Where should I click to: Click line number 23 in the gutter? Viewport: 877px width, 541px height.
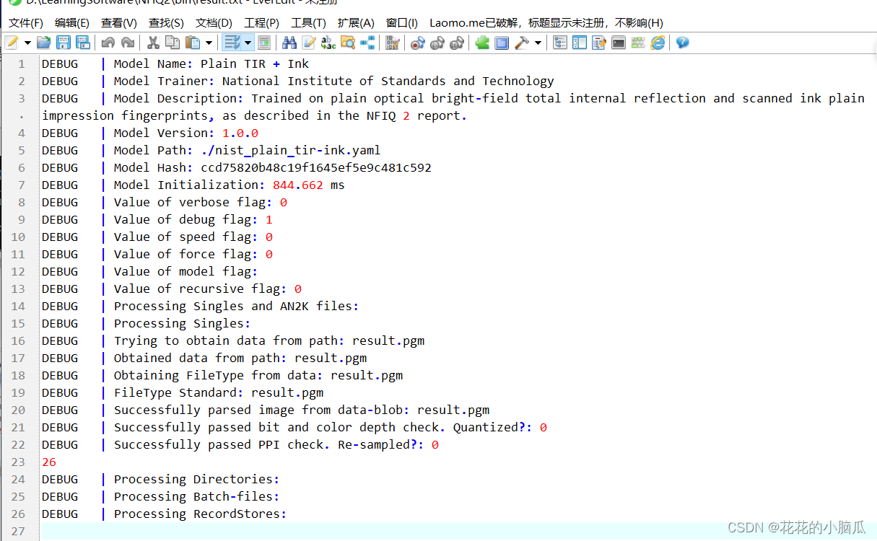coord(17,462)
